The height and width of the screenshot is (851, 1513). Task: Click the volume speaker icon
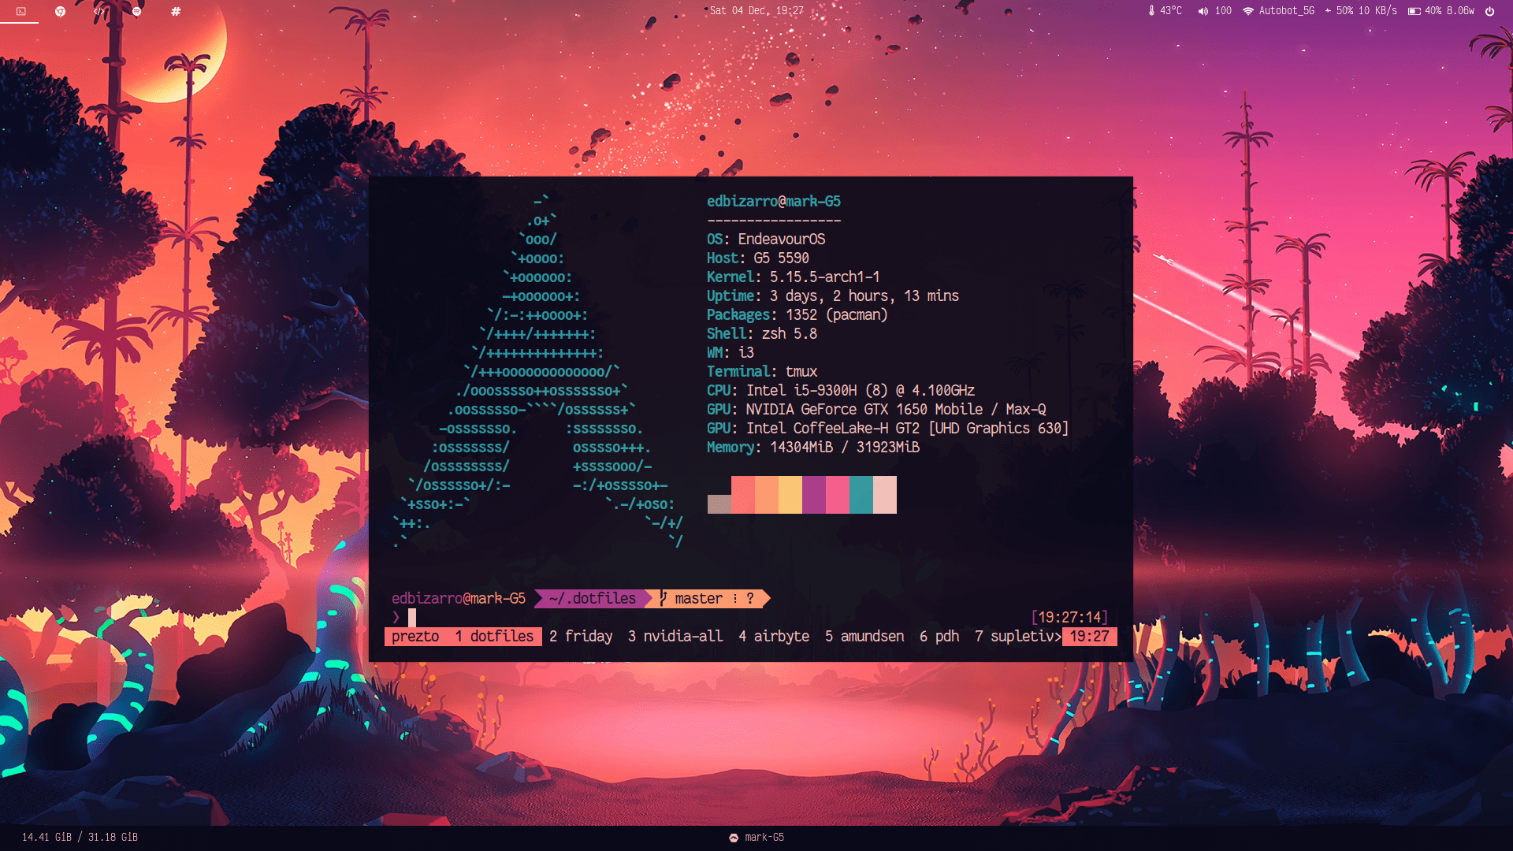[1203, 11]
